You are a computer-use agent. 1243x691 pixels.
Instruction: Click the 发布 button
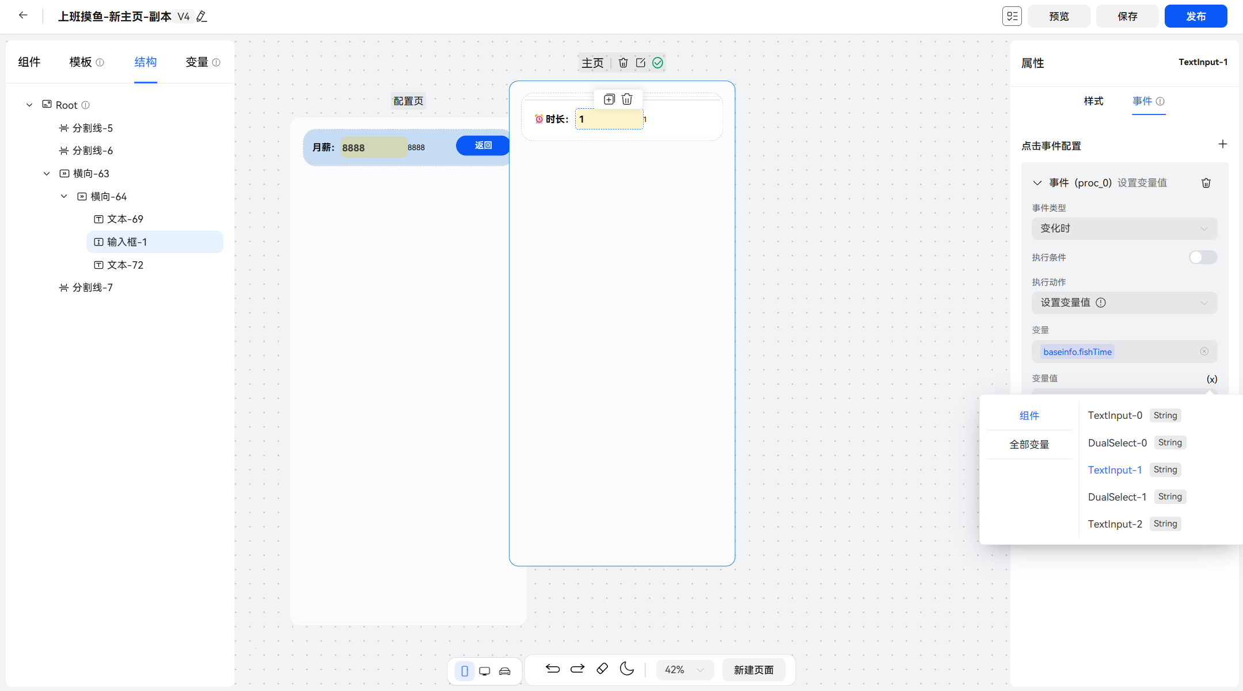pos(1195,16)
